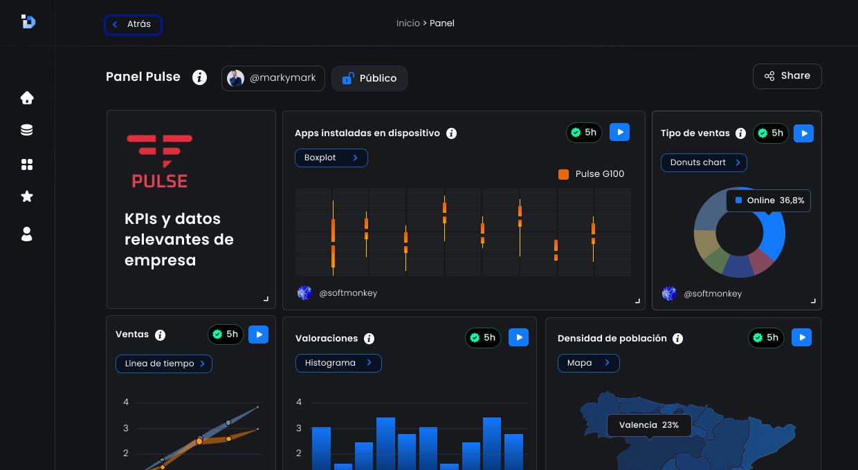Open the Boxplot chart type selector
Screen dimensions: 858x470
pos(331,158)
